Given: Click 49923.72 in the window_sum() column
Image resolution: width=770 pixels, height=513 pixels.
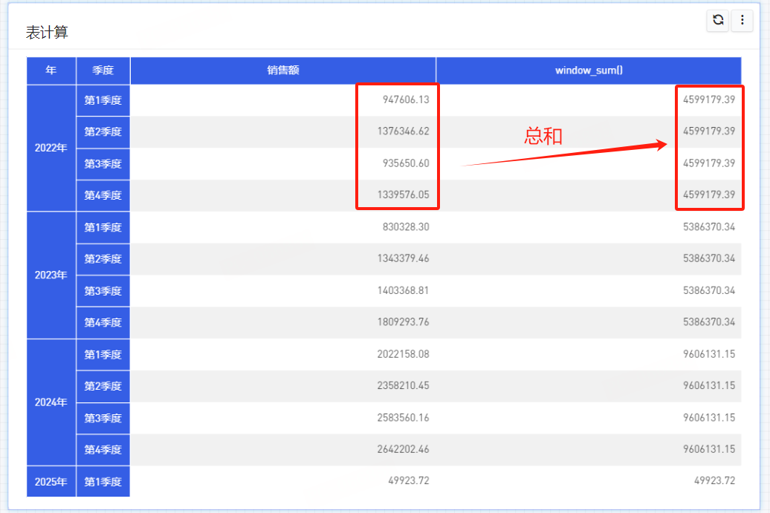Looking at the screenshot, I should [714, 481].
